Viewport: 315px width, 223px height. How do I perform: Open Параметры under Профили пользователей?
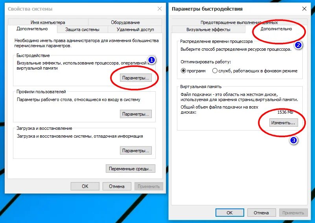136,114
